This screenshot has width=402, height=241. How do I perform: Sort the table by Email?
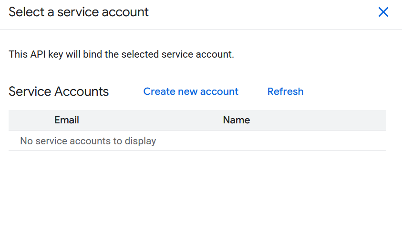coord(67,120)
